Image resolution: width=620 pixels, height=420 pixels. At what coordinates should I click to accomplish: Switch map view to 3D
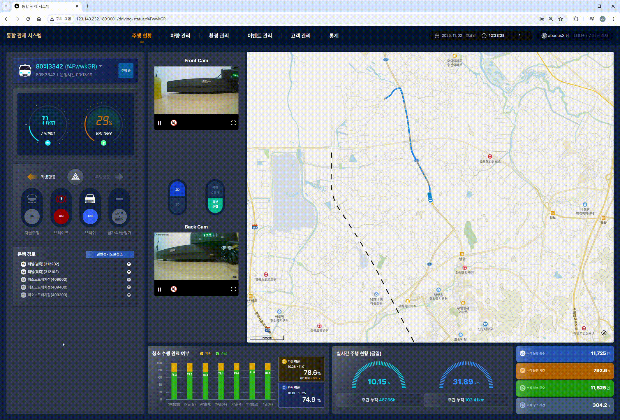point(177,204)
